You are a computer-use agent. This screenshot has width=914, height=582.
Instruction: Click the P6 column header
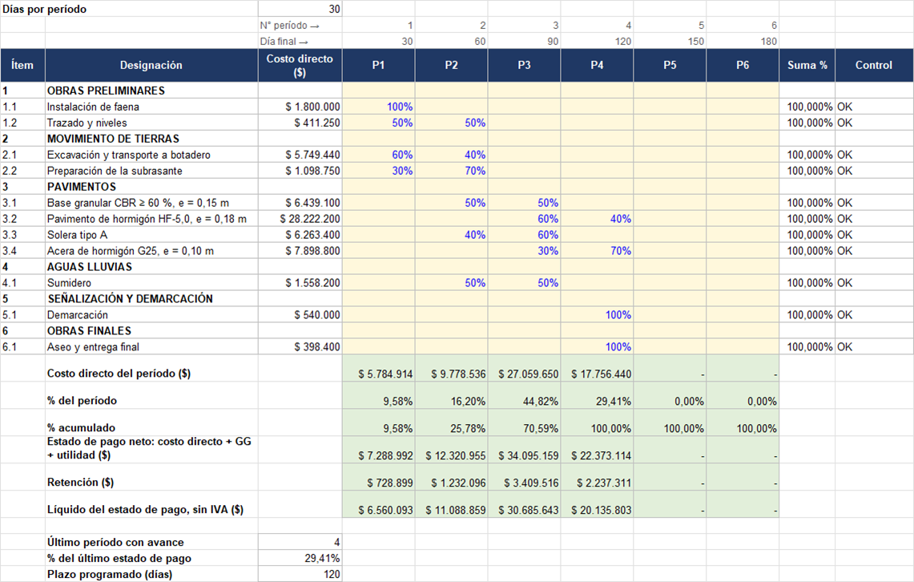click(743, 65)
